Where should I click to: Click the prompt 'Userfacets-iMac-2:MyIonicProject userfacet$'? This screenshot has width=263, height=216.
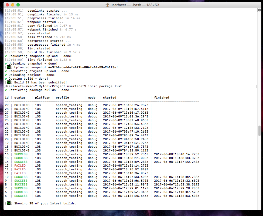tap(45, 86)
